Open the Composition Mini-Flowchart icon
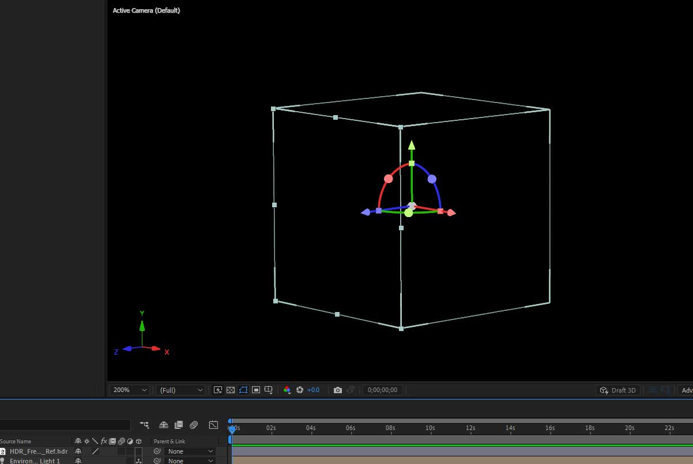Image resolution: width=693 pixels, height=464 pixels. (144, 425)
